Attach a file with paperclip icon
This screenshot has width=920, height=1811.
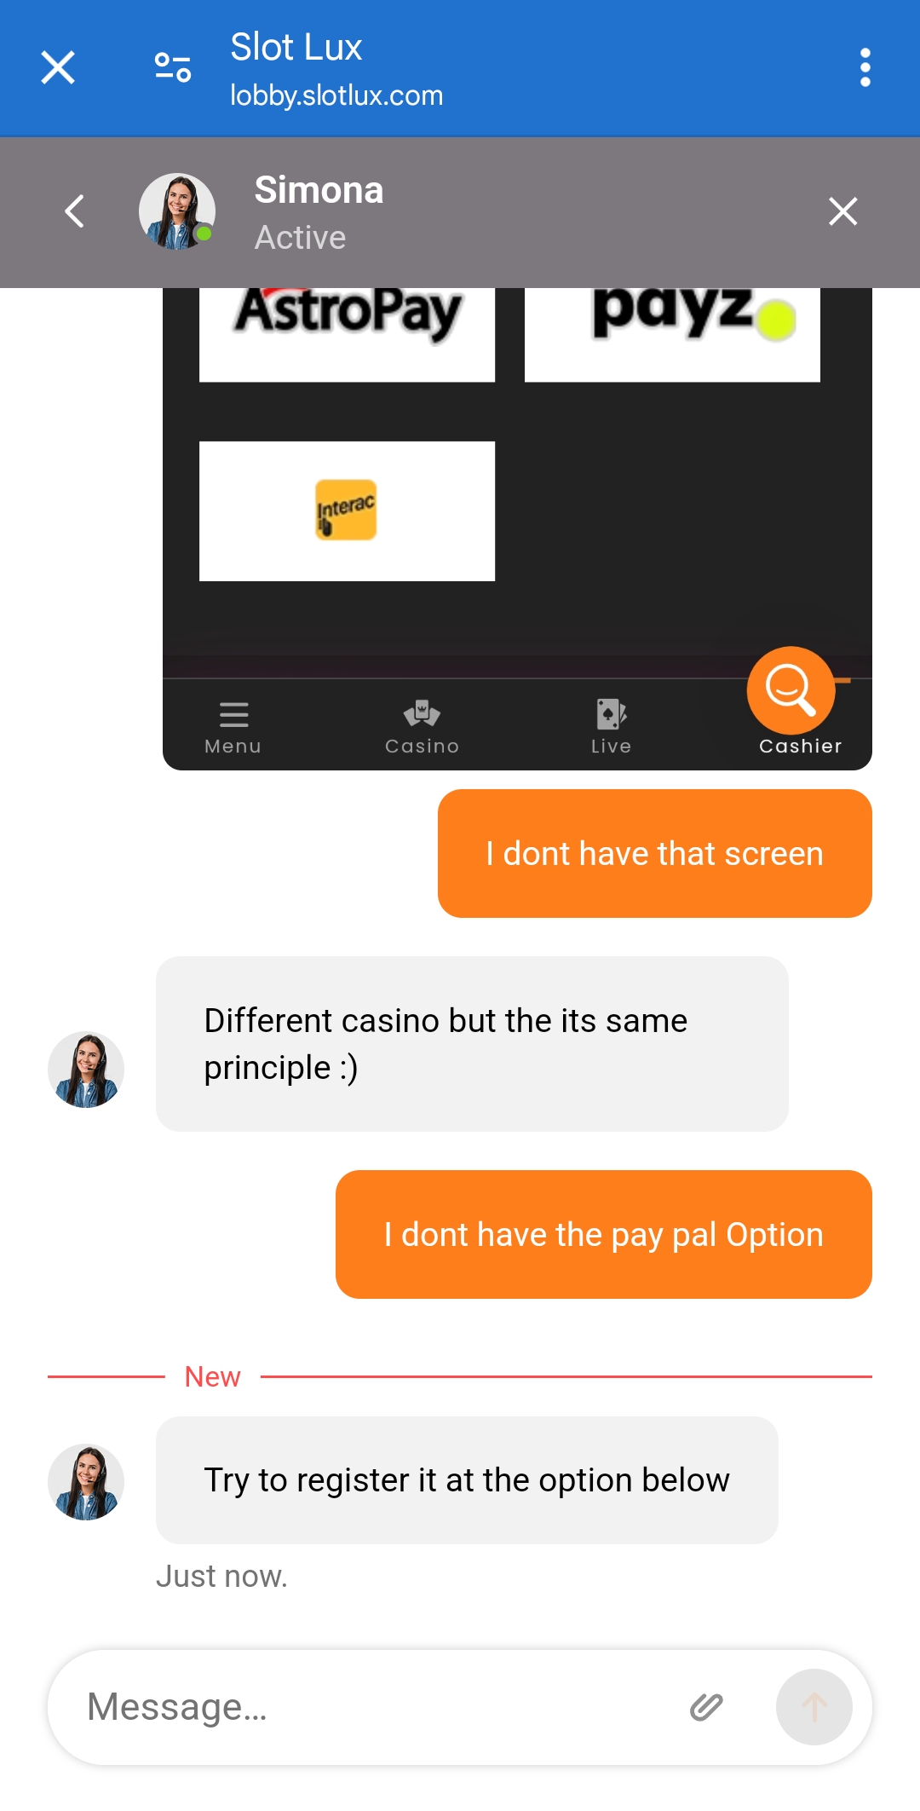pyautogui.click(x=706, y=1707)
